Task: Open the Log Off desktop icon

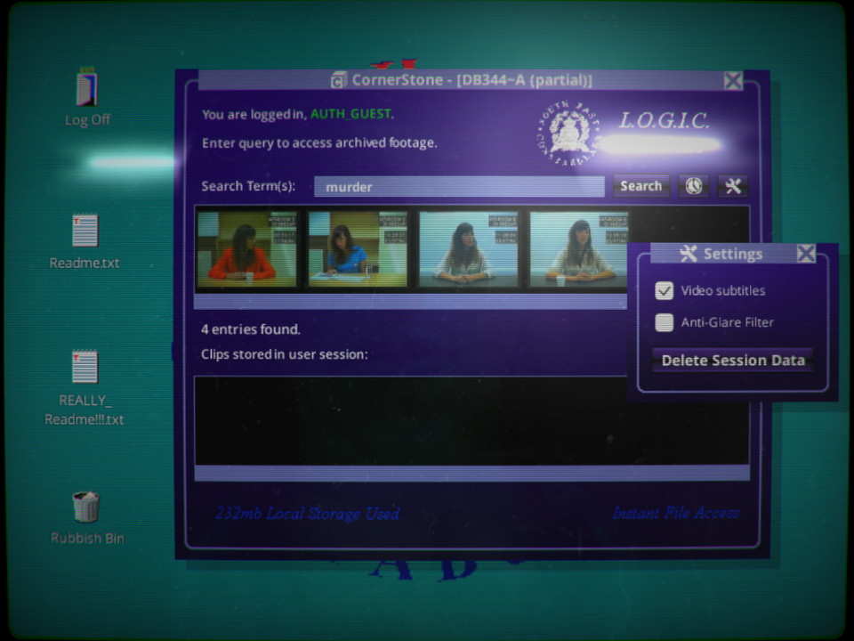Action: [87, 90]
